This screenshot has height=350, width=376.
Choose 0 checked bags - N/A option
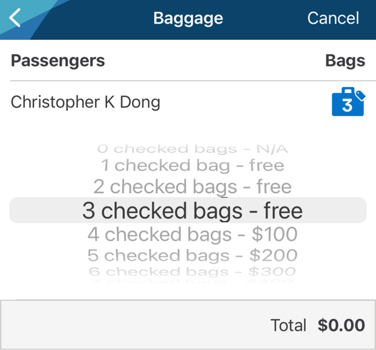[x=192, y=148]
